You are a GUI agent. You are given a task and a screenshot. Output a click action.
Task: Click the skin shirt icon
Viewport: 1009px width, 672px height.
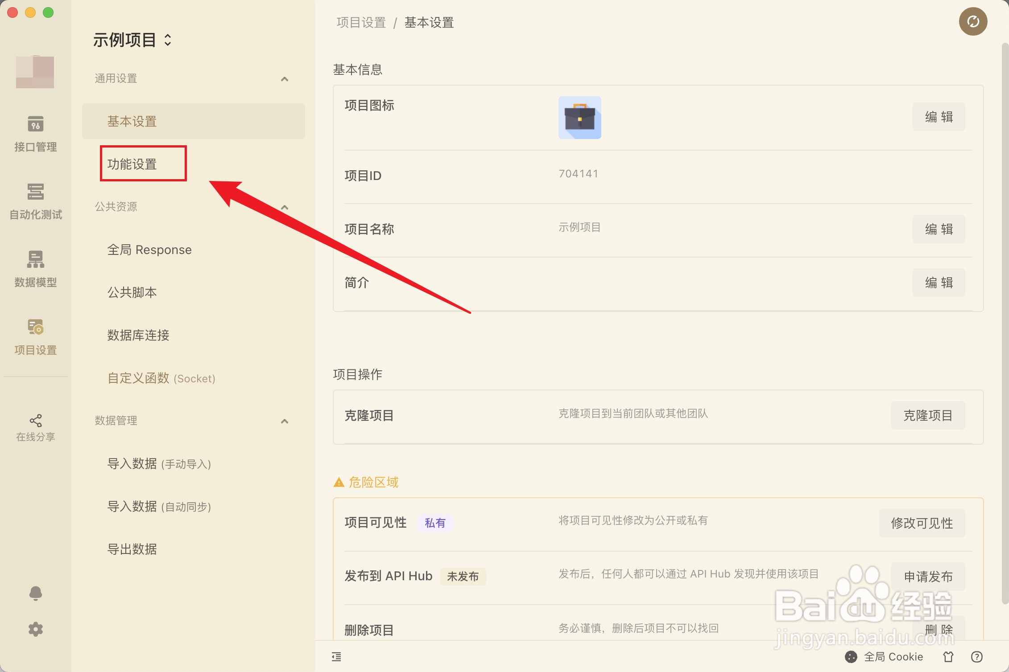coord(948,656)
